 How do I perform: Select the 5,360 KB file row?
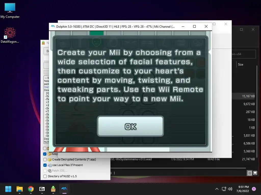pos(243,151)
